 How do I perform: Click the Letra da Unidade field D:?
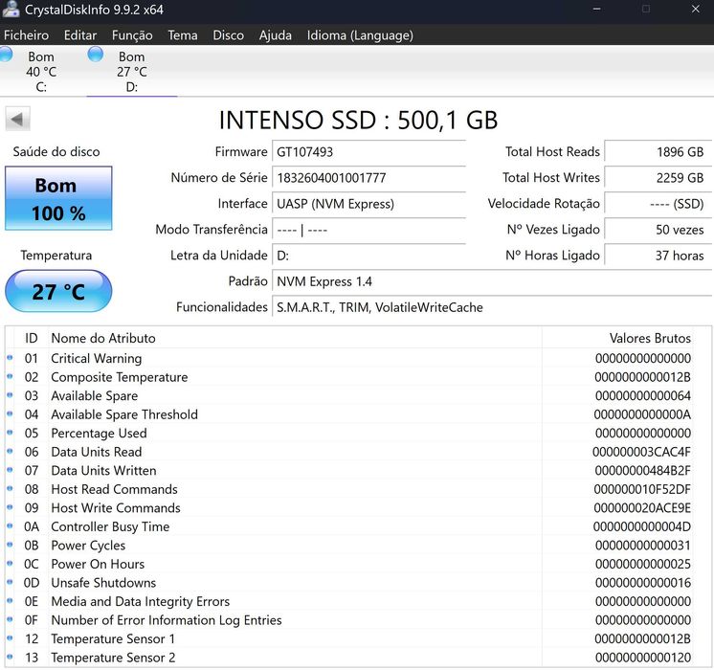[368, 256]
